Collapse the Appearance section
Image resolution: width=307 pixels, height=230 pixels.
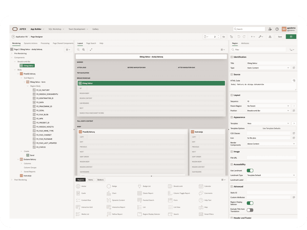click(x=232, y=117)
